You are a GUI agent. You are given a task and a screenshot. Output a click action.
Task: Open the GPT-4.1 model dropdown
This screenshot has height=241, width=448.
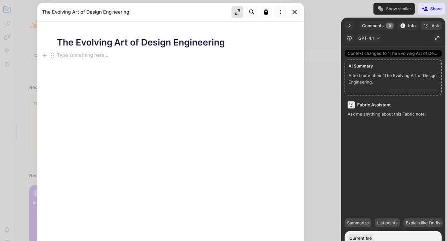369,38
